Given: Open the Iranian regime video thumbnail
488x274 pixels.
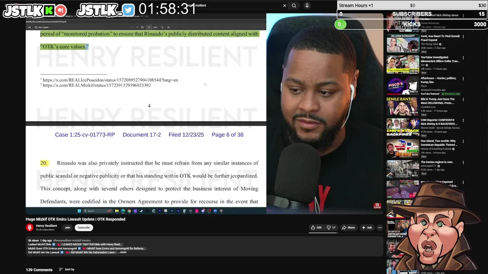Looking at the screenshot, I should click(x=403, y=169).
